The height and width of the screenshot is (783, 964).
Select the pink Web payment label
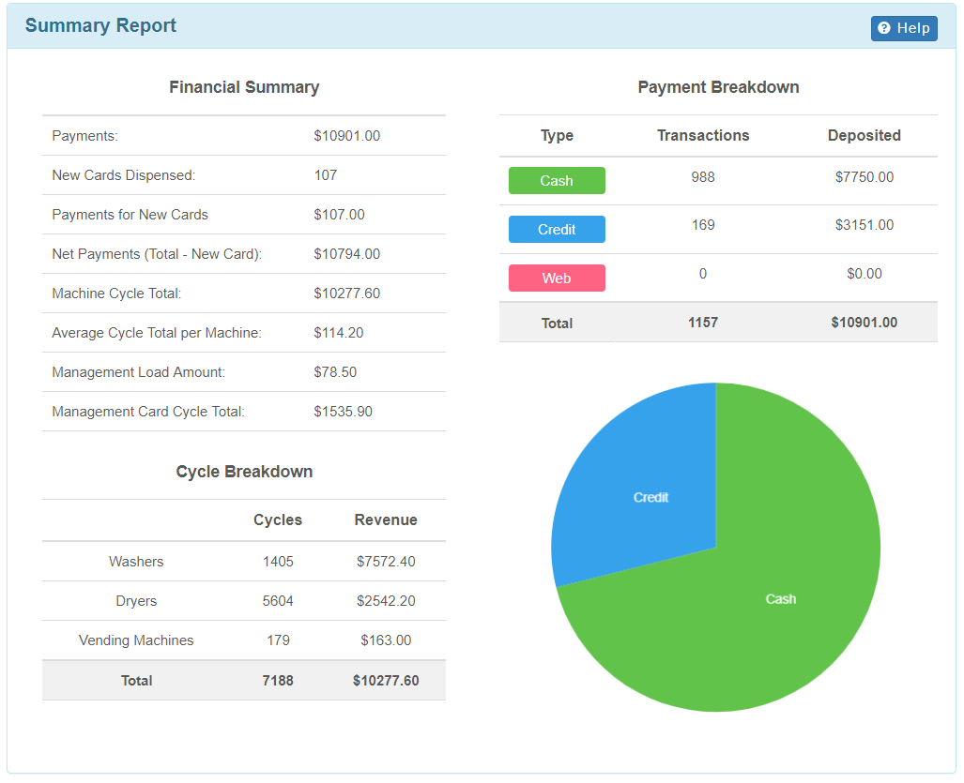click(557, 279)
